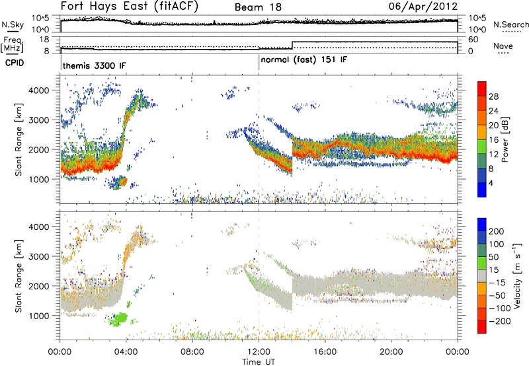This screenshot has height=366, width=529.
Task: Click the blue top Velocity color bar segment
Action: [x=482, y=225]
